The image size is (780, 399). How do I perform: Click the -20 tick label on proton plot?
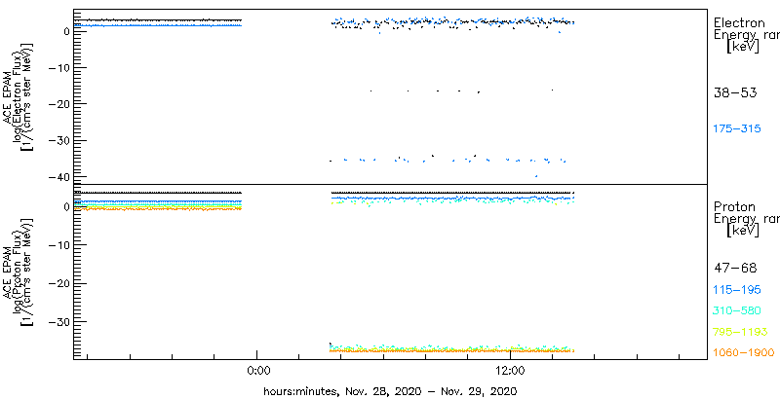pos(58,283)
